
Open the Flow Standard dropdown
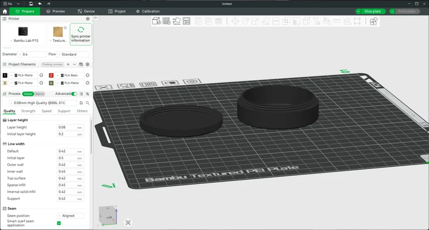pyautogui.click(x=73, y=54)
